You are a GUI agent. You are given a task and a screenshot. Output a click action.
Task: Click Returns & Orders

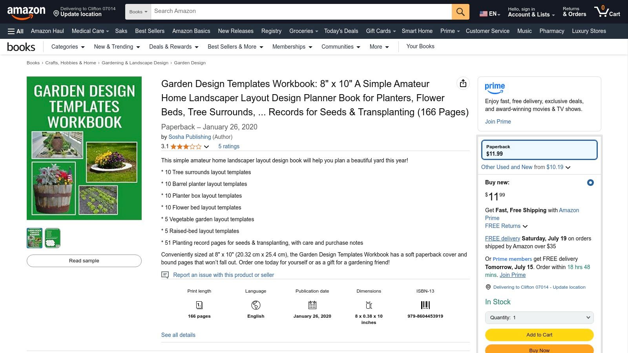(574, 12)
